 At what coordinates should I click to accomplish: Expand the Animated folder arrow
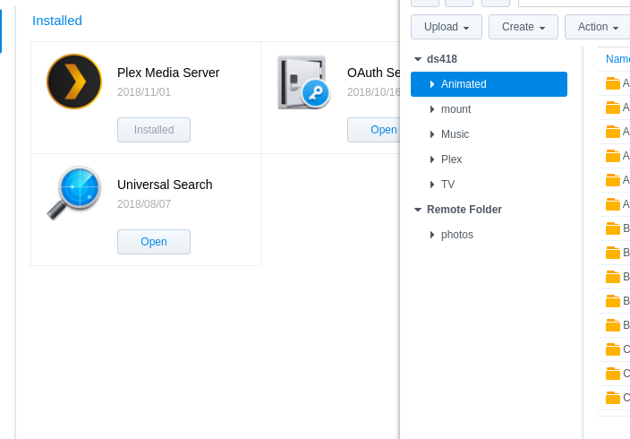432,84
